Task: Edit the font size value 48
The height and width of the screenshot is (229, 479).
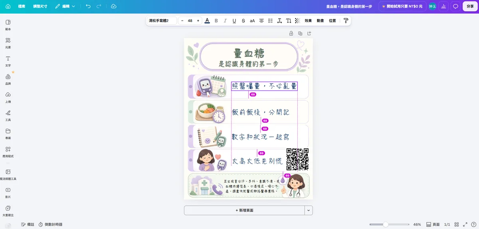Action: [x=190, y=21]
